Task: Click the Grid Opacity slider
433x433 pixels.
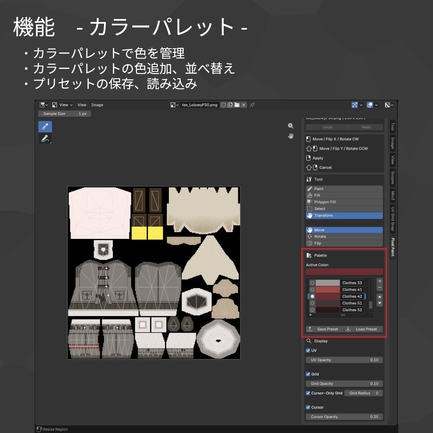Action: click(x=344, y=384)
